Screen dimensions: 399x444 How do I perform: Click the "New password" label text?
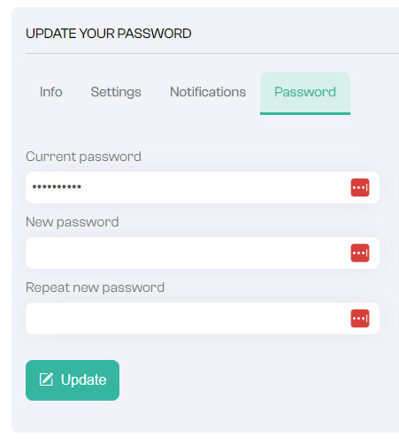(73, 222)
